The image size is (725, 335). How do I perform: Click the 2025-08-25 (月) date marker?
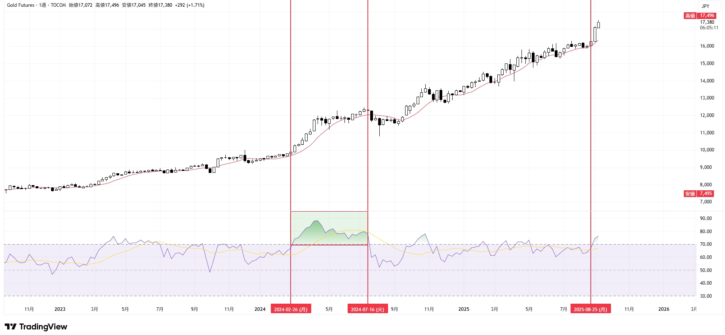[590, 309]
